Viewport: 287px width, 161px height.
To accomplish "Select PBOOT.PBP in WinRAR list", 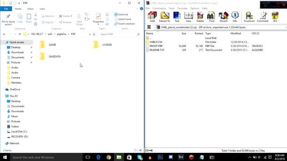I will (156, 46).
